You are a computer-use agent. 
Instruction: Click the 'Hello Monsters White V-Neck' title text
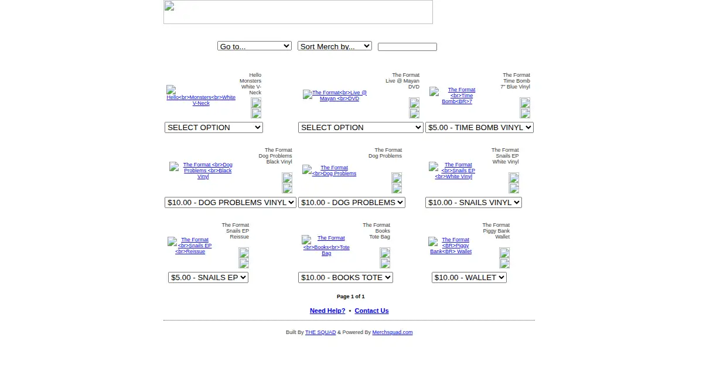(x=251, y=84)
